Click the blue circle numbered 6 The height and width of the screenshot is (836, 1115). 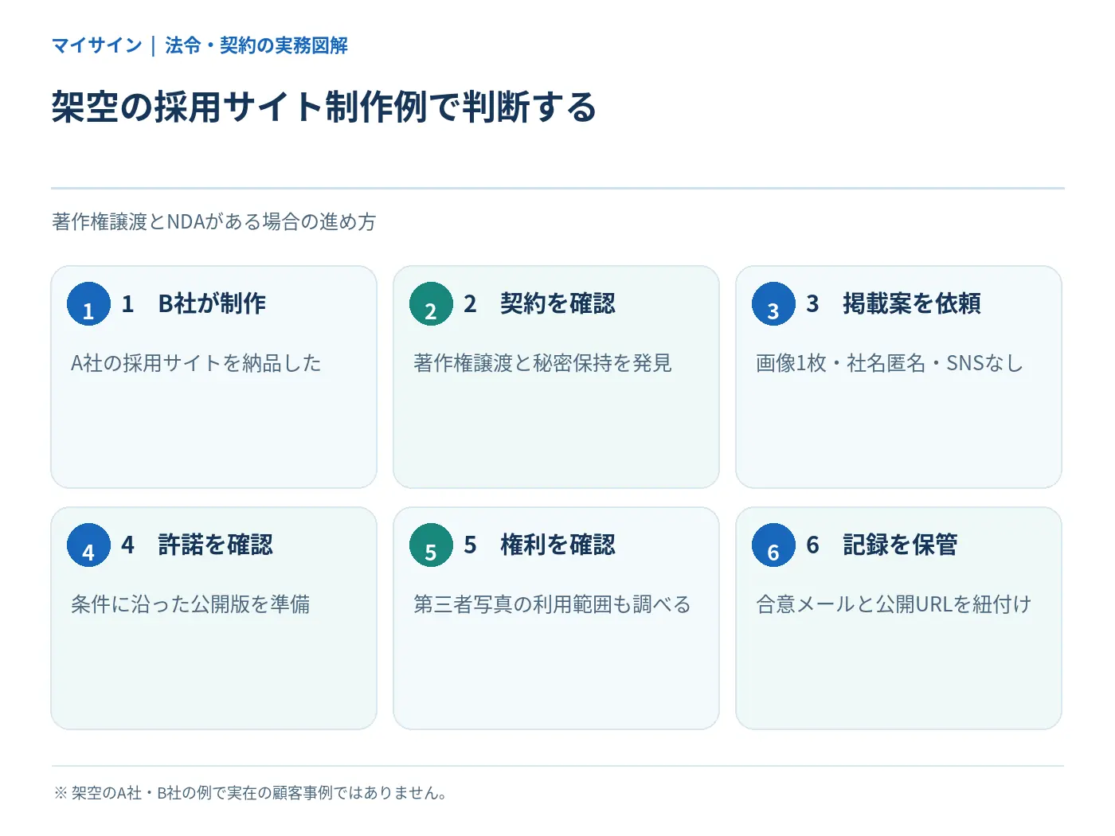click(773, 545)
